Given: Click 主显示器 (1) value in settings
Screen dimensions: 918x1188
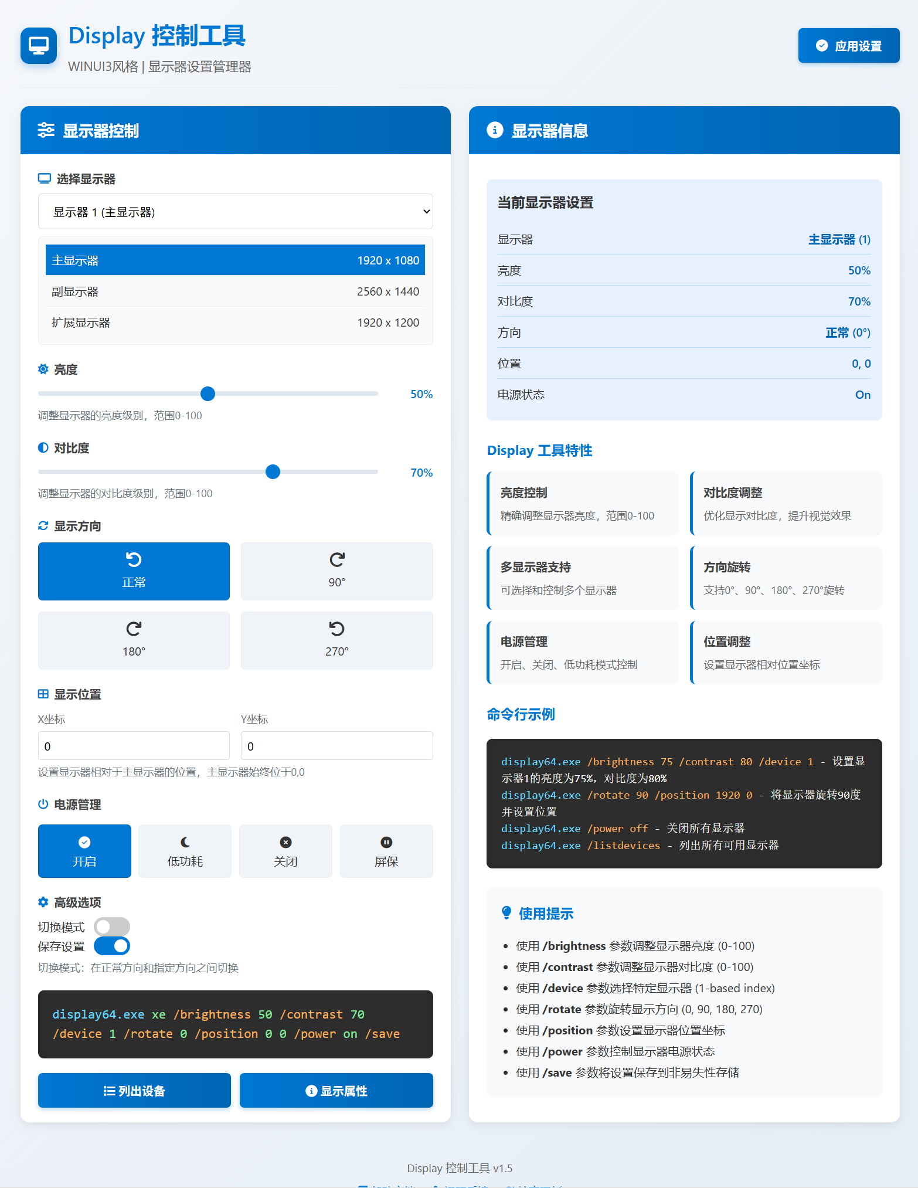Looking at the screenshot, I should pos(839,239).
